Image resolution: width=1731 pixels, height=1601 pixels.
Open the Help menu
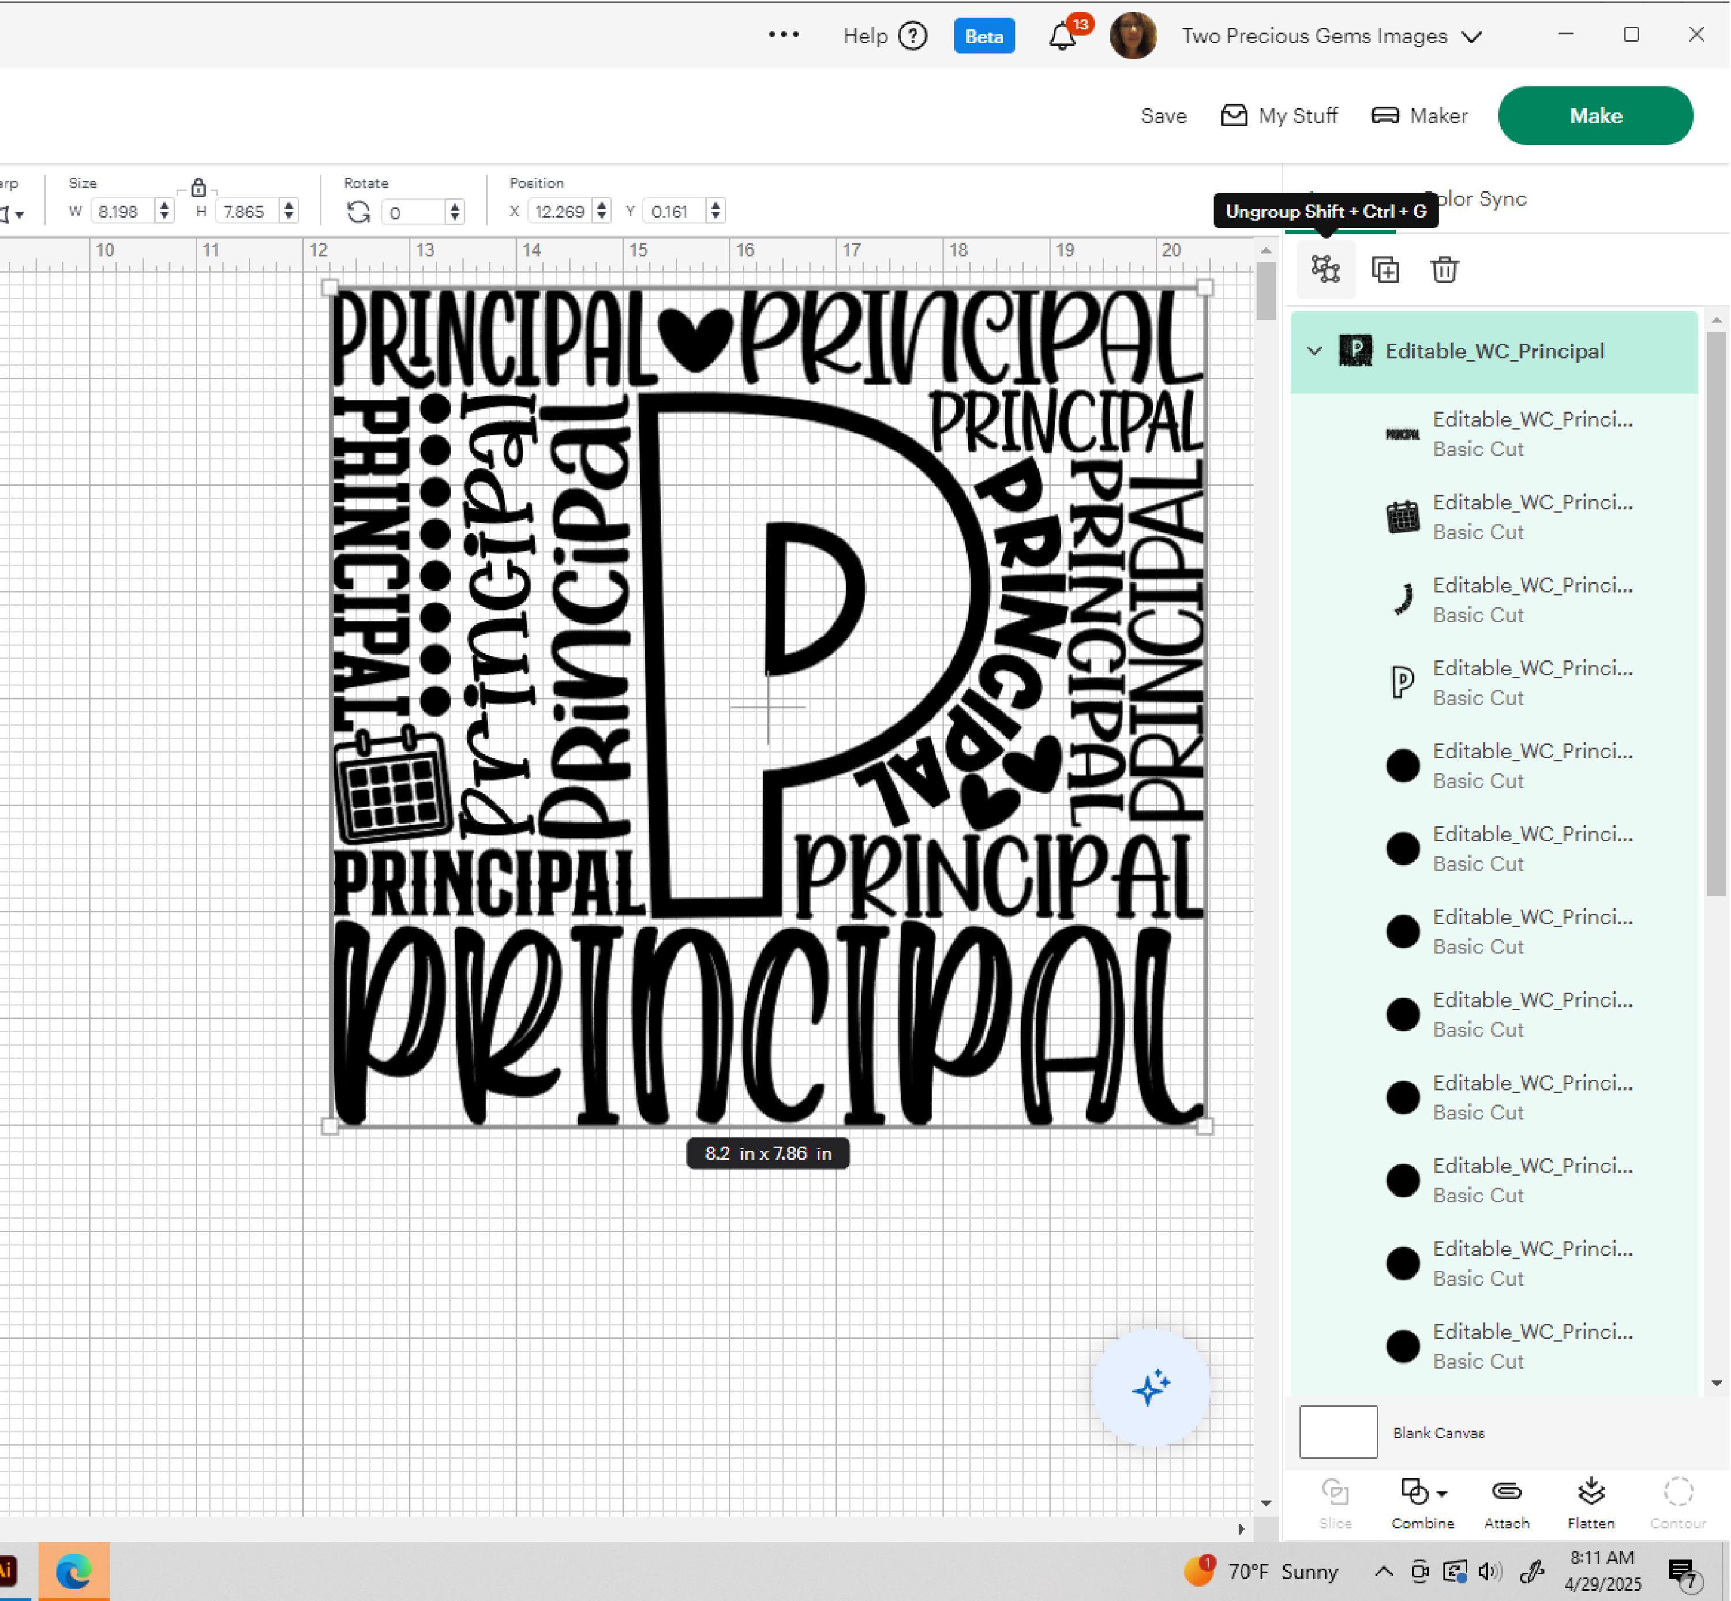click(x=867, y=36)
